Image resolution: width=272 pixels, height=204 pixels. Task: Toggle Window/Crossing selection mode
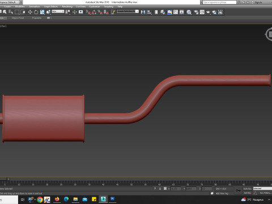(23, 12)
